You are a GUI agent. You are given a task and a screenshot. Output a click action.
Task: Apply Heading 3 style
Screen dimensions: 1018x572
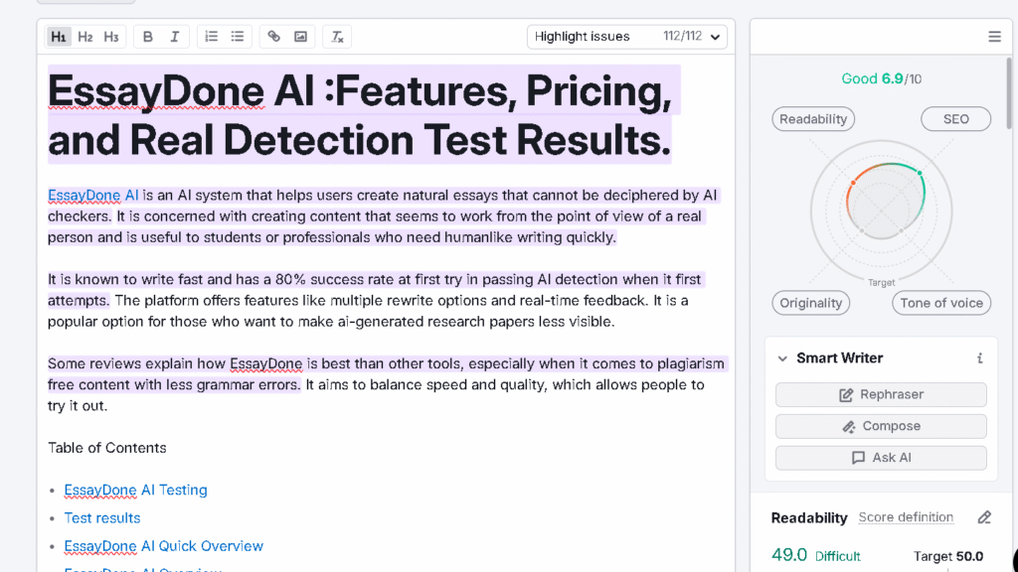[x=110, y=36]
